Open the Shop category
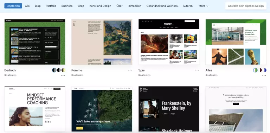This screenshot has width=270, height=133. point(81,6)
